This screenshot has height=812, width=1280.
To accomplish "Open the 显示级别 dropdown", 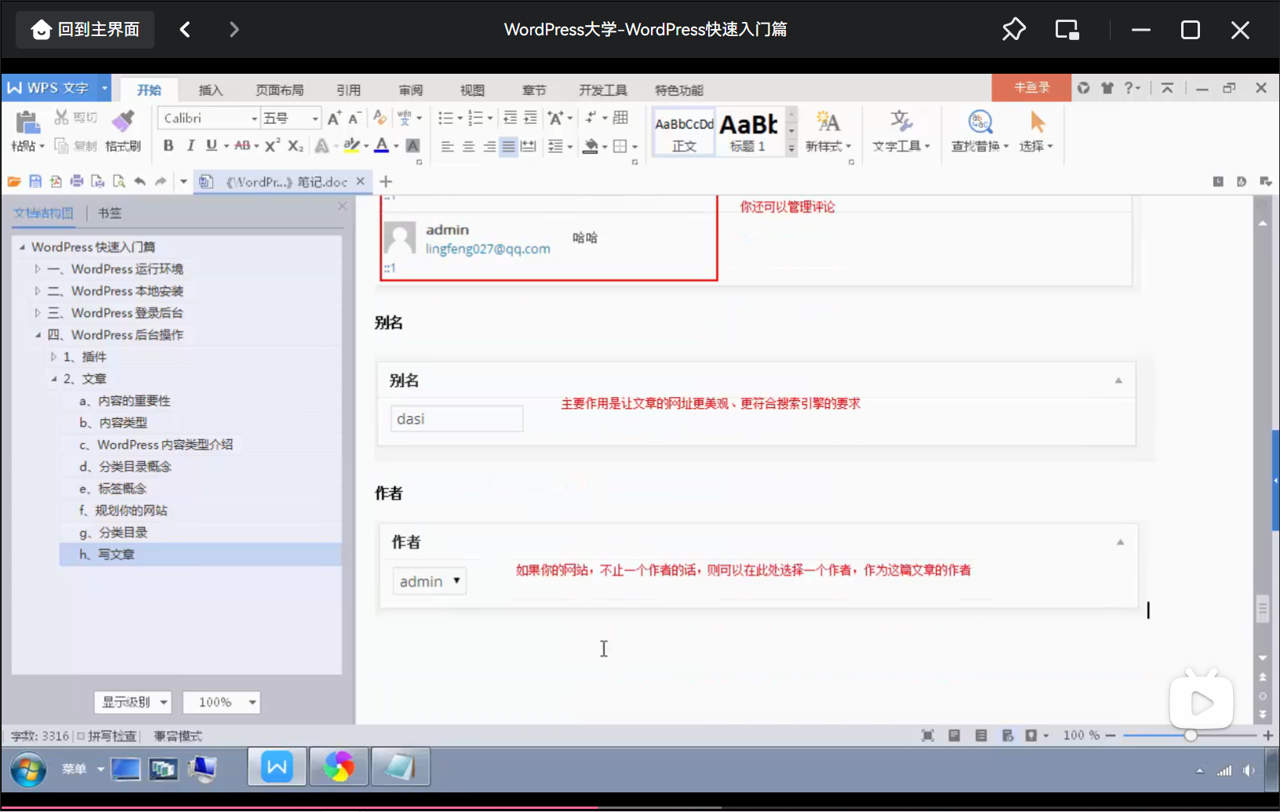I will pyautogui.click(x=133, y=702).
